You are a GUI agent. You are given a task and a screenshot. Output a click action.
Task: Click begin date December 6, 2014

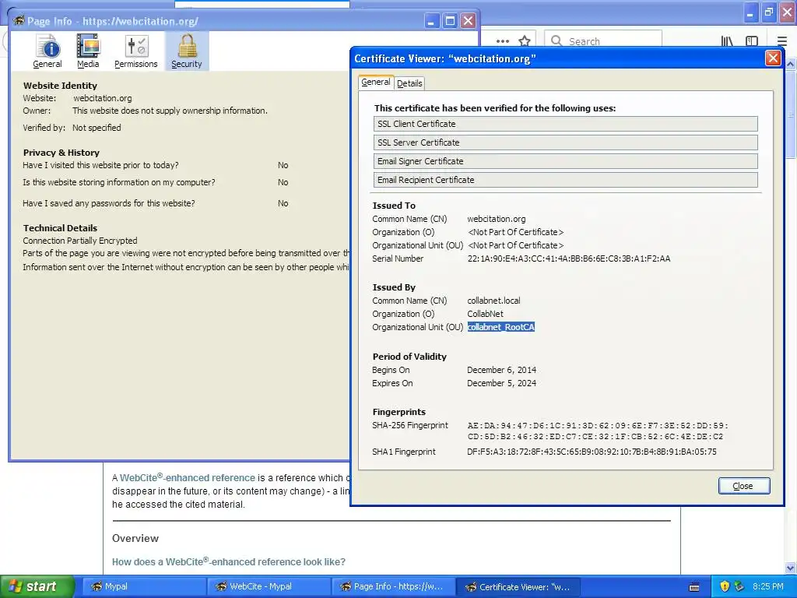pyautogui.click(x=502, y=370)
